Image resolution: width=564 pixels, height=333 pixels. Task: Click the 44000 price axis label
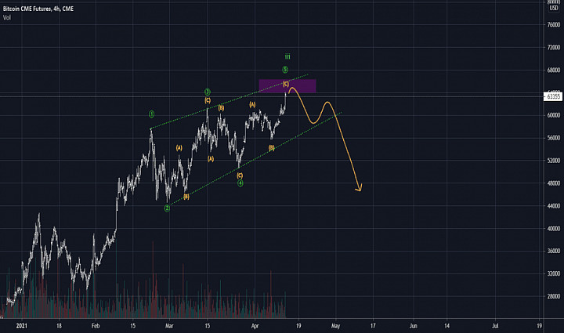point(554,206)
